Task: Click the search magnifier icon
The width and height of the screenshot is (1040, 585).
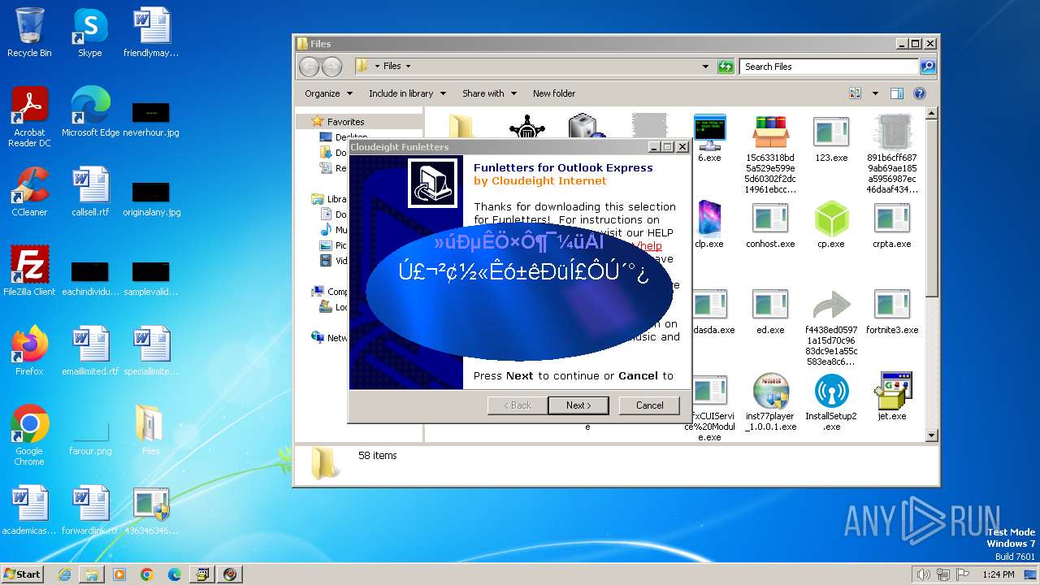Action: 928,67
